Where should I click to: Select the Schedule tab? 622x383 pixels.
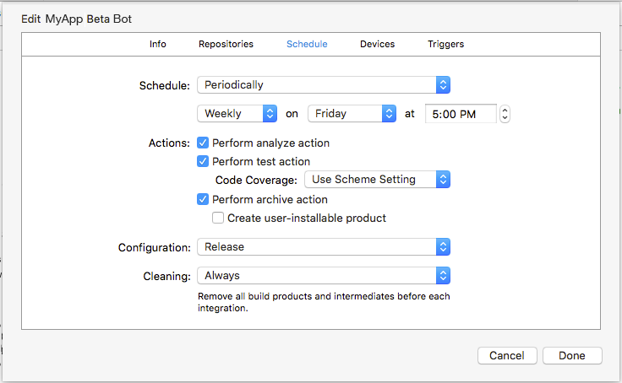tap(307, 44)
